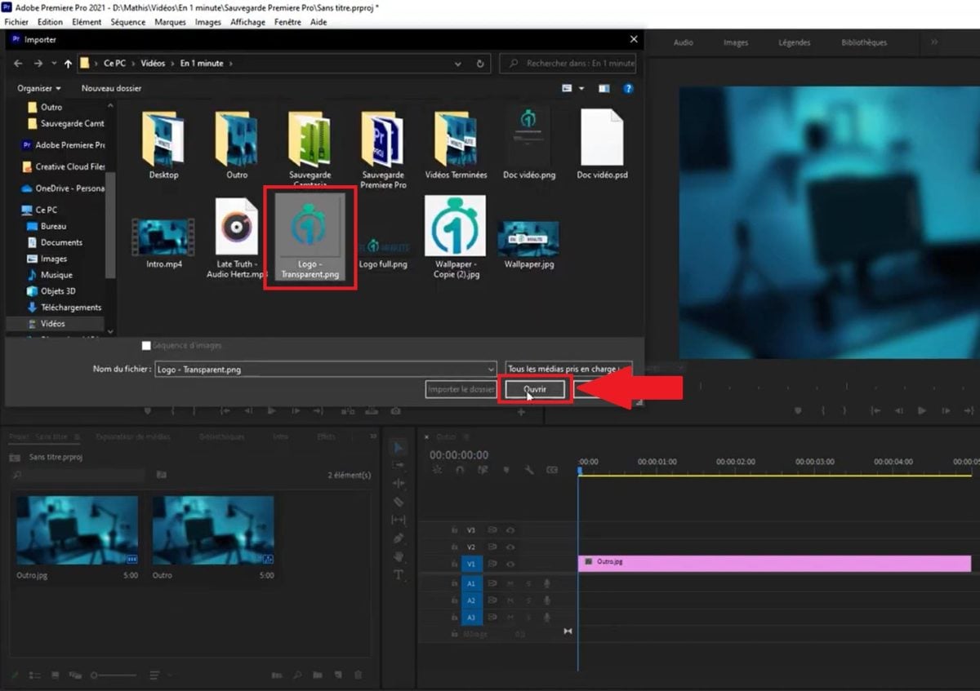This screenshot has height=691, width=980.
Task: Toggle V2 track output eye
Action: click(510, 547)
